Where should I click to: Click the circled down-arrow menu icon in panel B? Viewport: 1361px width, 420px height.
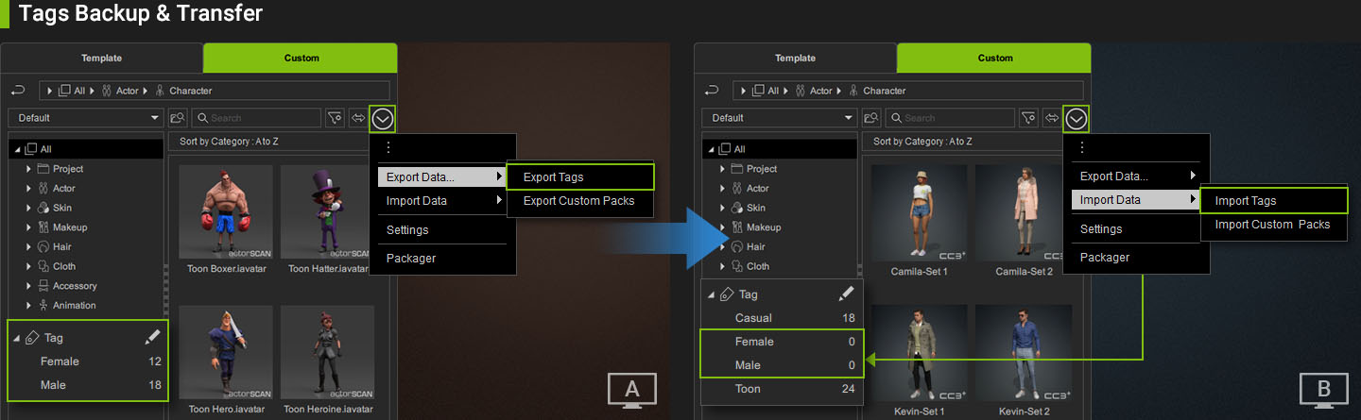point(1077,118)
